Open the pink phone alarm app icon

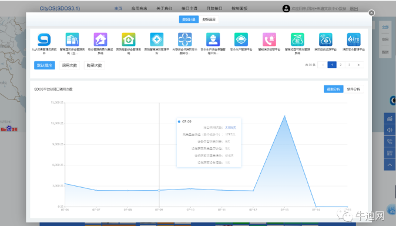tap(269, 39)
